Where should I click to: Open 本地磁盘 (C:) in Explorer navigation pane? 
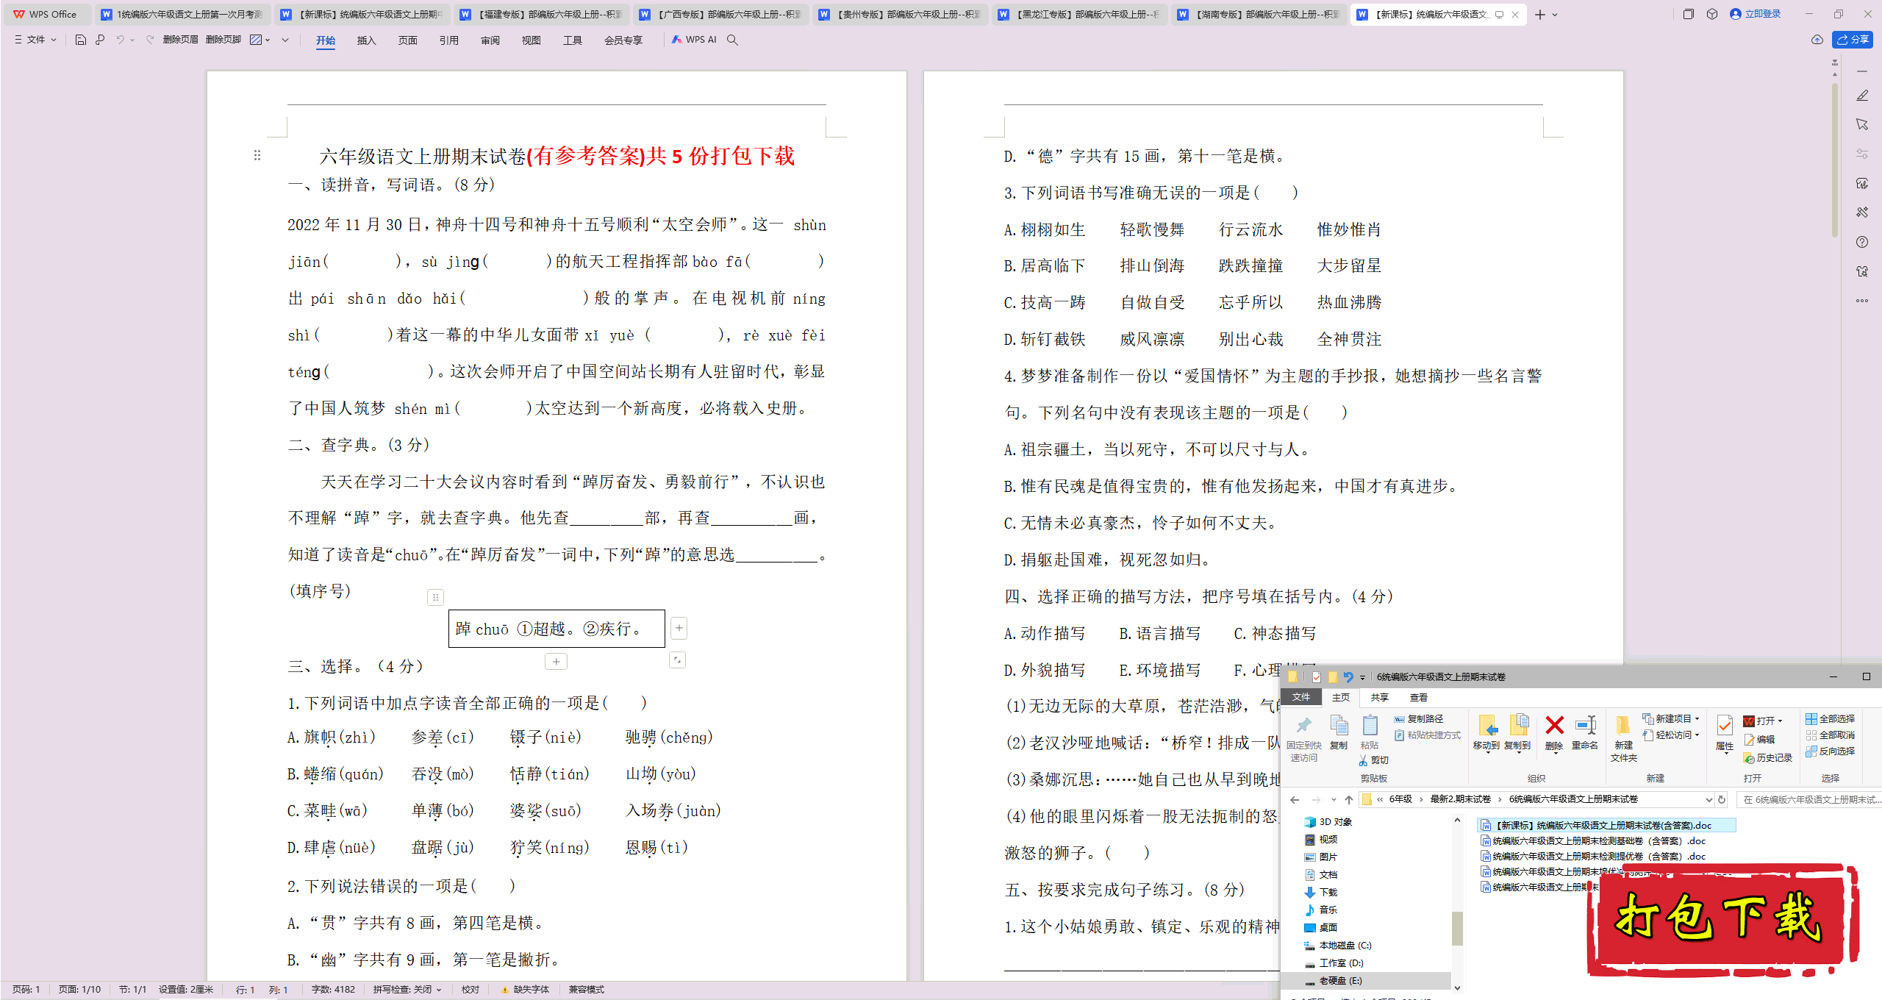1338,945
